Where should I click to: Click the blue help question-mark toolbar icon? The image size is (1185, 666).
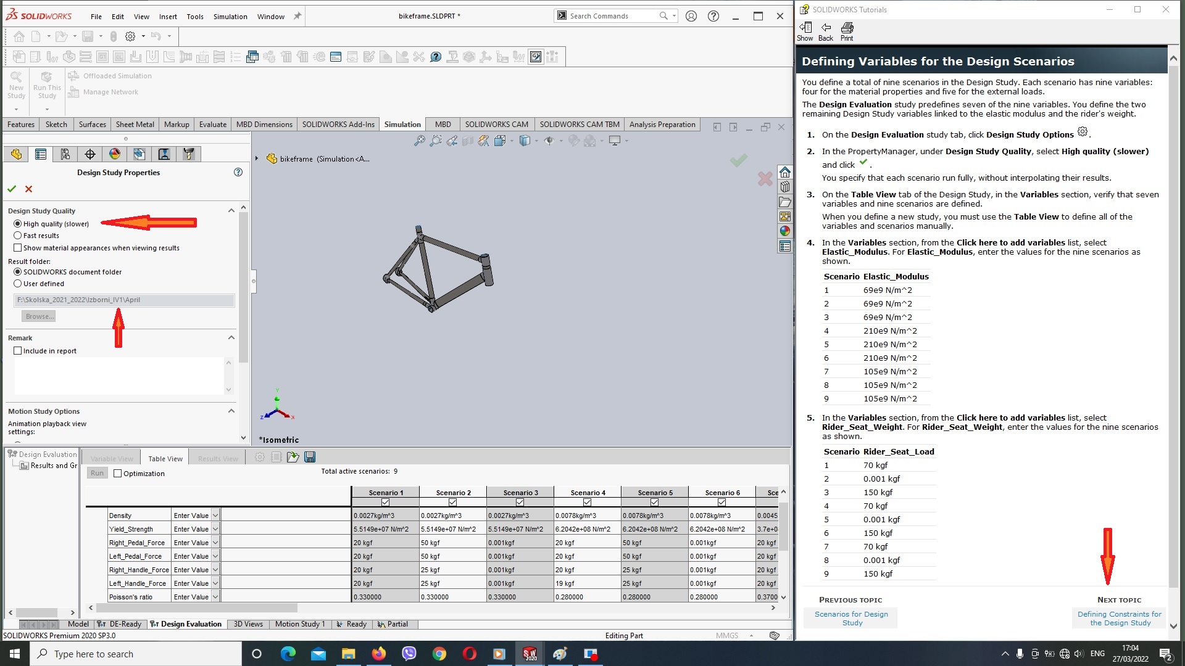coord(436,57)
